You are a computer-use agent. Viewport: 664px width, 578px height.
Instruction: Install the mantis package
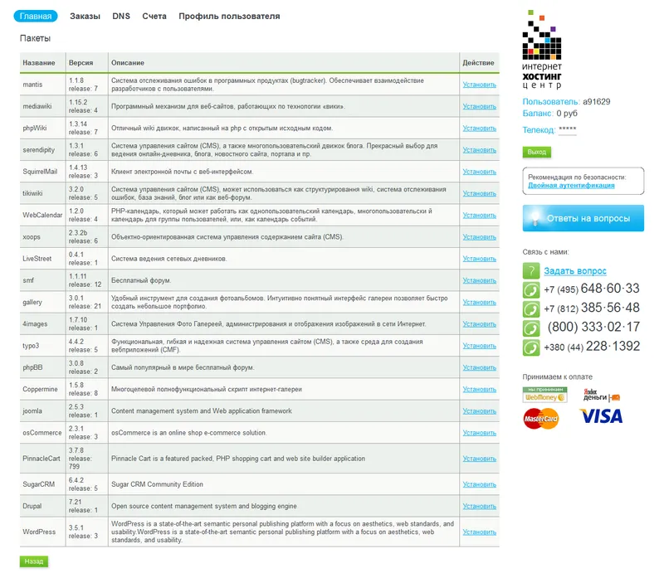[x=480, y=85]
